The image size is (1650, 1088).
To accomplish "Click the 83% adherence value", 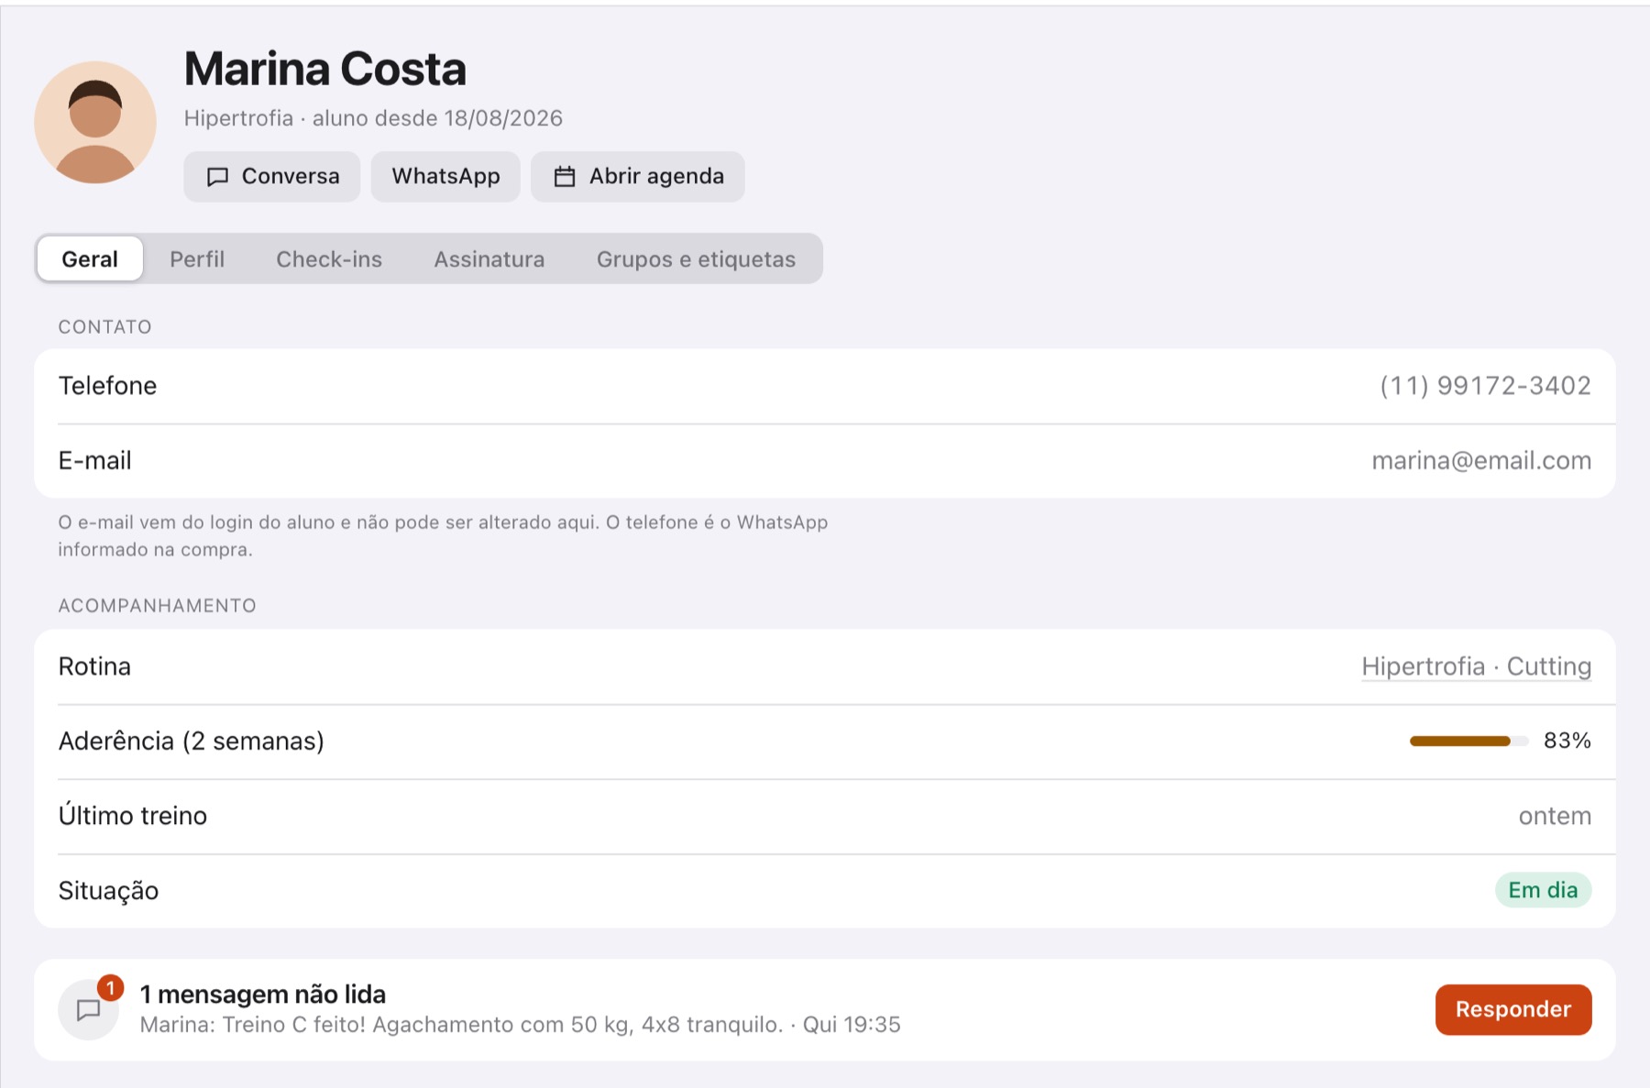I will click(x=1567, y=741).
